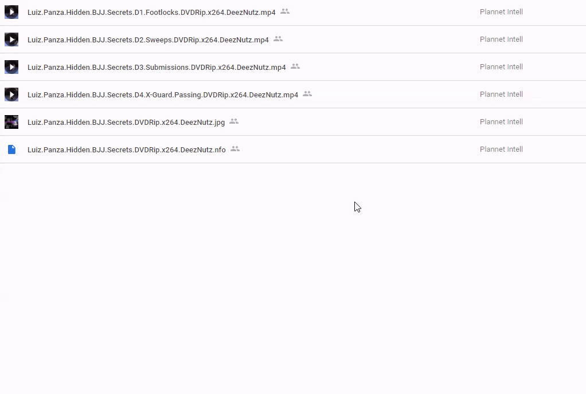Click owner Plannet Intell on the D1.Footlocks row
The height and width of the screenshot is (394, 586).
tap(501, 12)
